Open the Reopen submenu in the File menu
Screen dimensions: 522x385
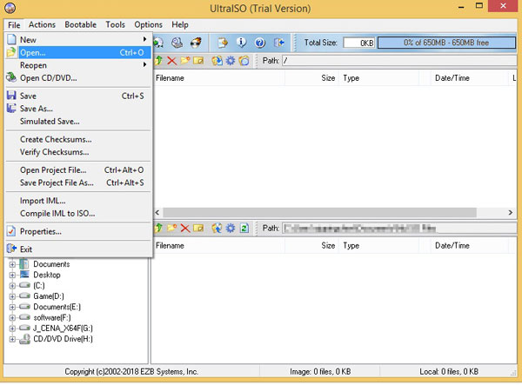coord(78,65)
